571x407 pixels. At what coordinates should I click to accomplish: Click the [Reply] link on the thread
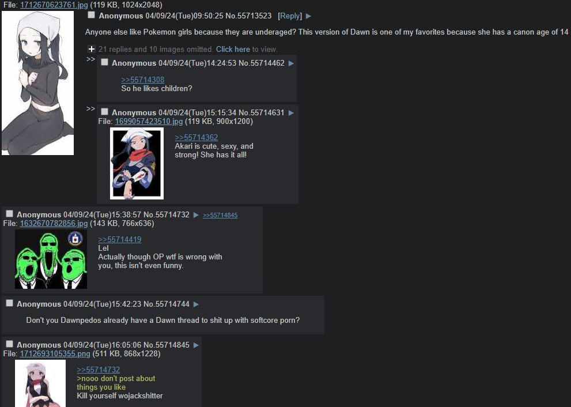290,16
